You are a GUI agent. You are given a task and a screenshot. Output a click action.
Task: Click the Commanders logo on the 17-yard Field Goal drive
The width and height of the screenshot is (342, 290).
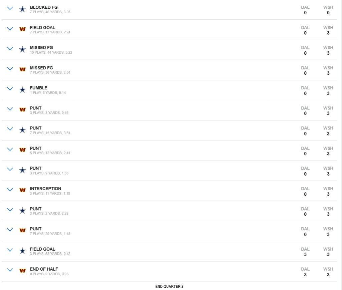(22, 29)
